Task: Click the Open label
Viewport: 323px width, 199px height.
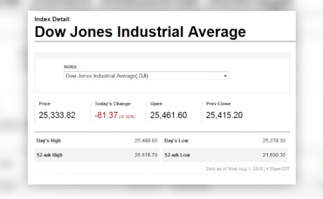Action: pos(156,104)
